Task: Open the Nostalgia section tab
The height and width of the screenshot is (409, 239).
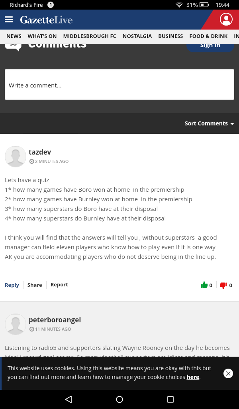Action: (137, 36)
